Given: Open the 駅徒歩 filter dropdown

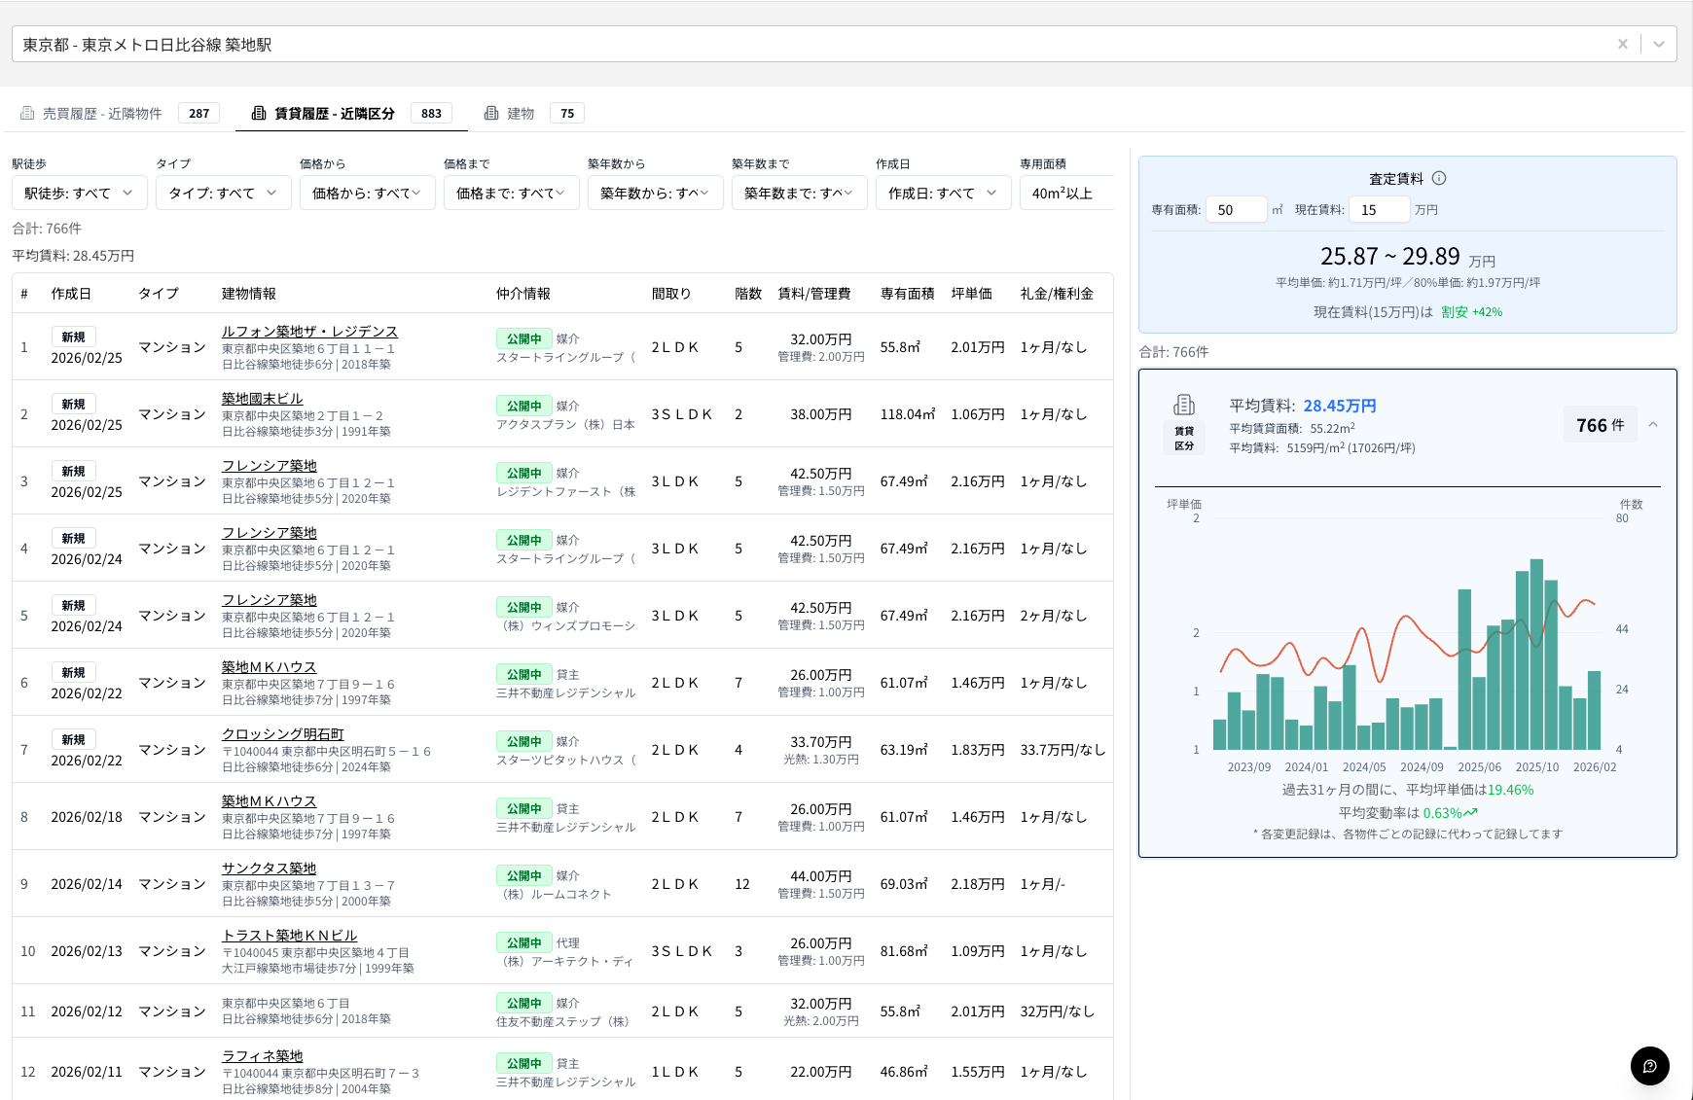Looking at the screenshot, I should pyautogui.click(x=79, y=193).
